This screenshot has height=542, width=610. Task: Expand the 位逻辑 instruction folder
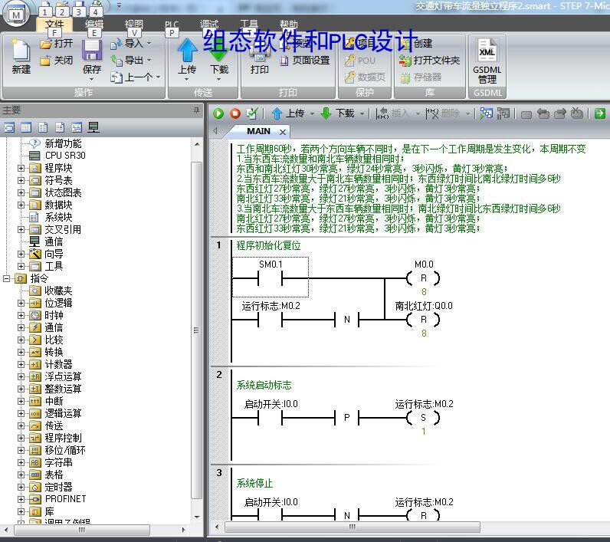coord(21,303)
